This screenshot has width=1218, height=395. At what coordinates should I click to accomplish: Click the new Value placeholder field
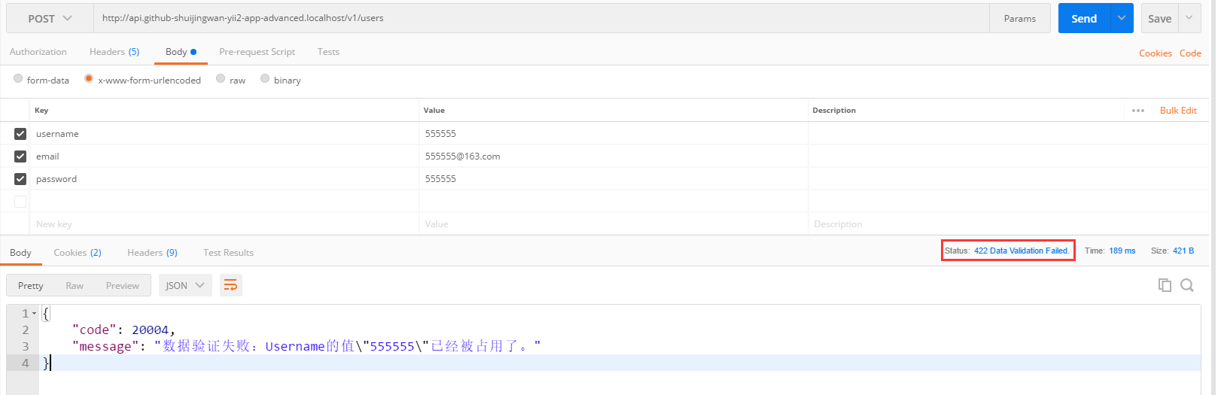coord(614,224)
